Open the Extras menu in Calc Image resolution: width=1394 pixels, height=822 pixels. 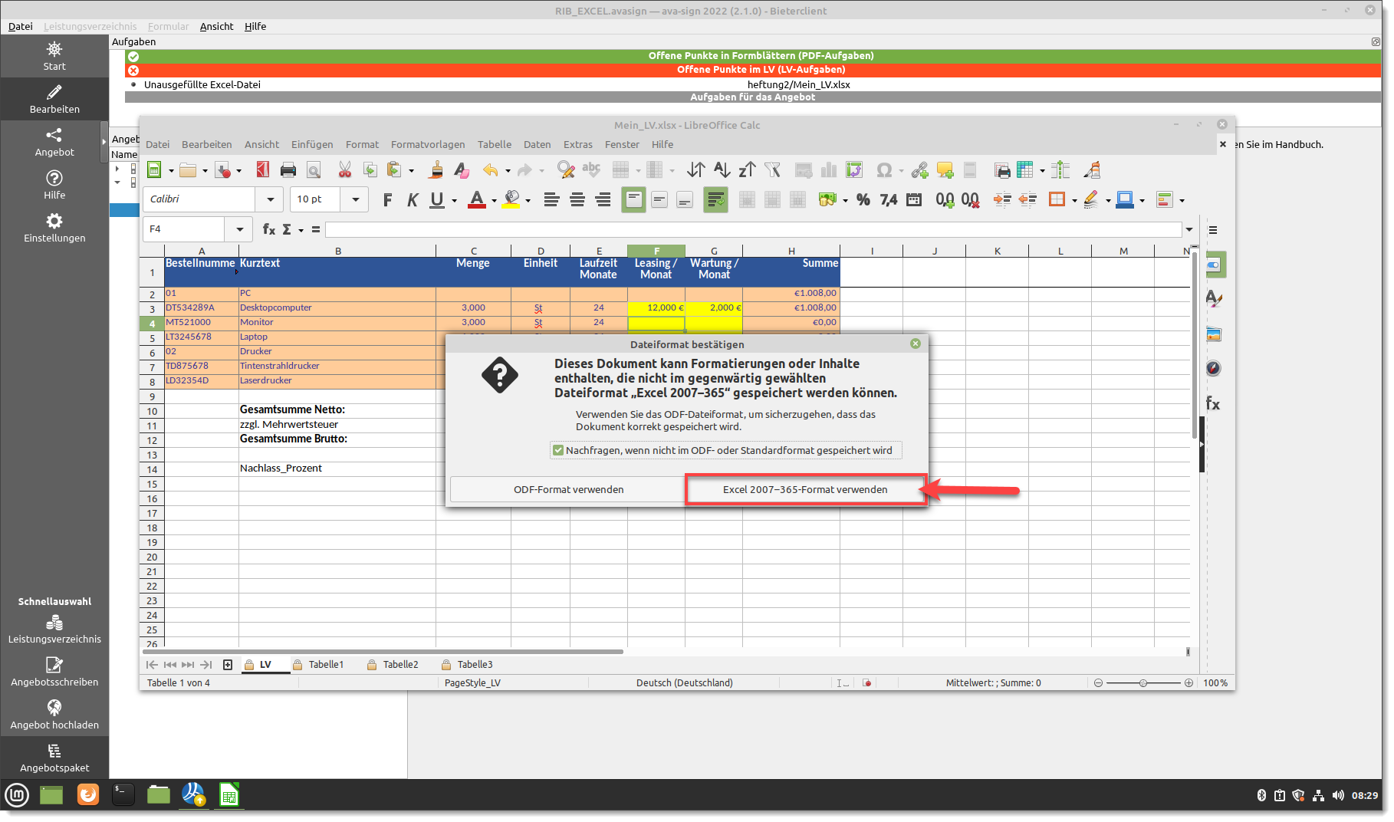(x=577, y=144)
